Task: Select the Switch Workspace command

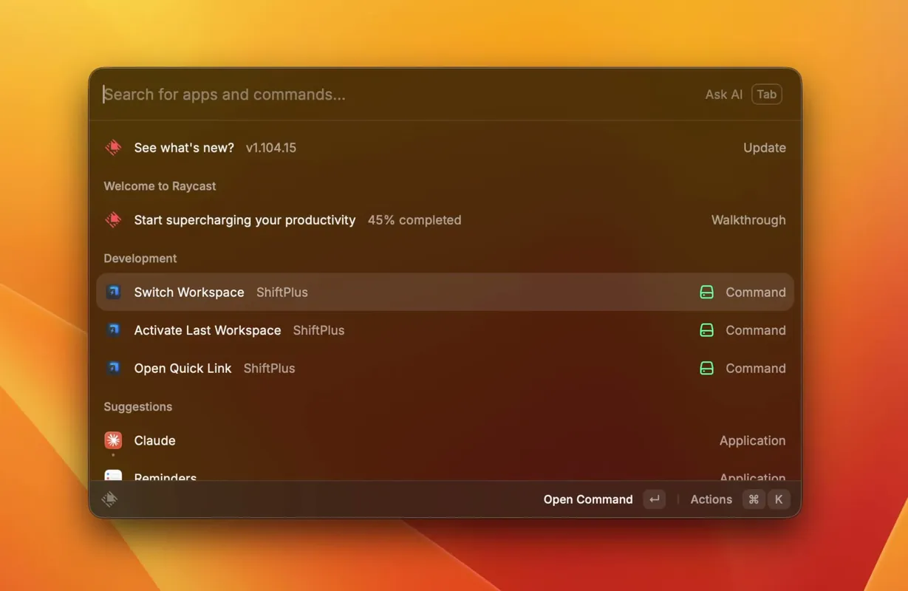Action: [x=445, y=292]
